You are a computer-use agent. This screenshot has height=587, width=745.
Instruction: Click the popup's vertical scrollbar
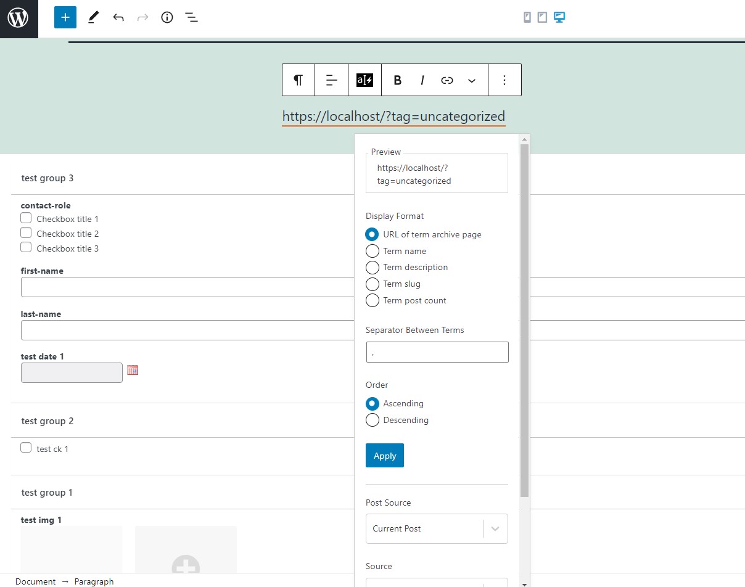tap(524, 321)
